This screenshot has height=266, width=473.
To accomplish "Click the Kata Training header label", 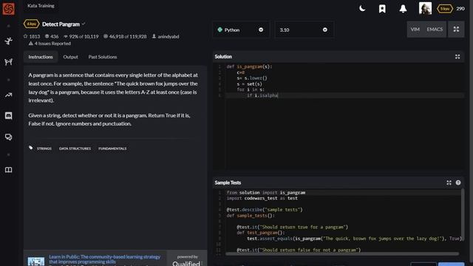I will pyautogui.click(x=41, y=5).
